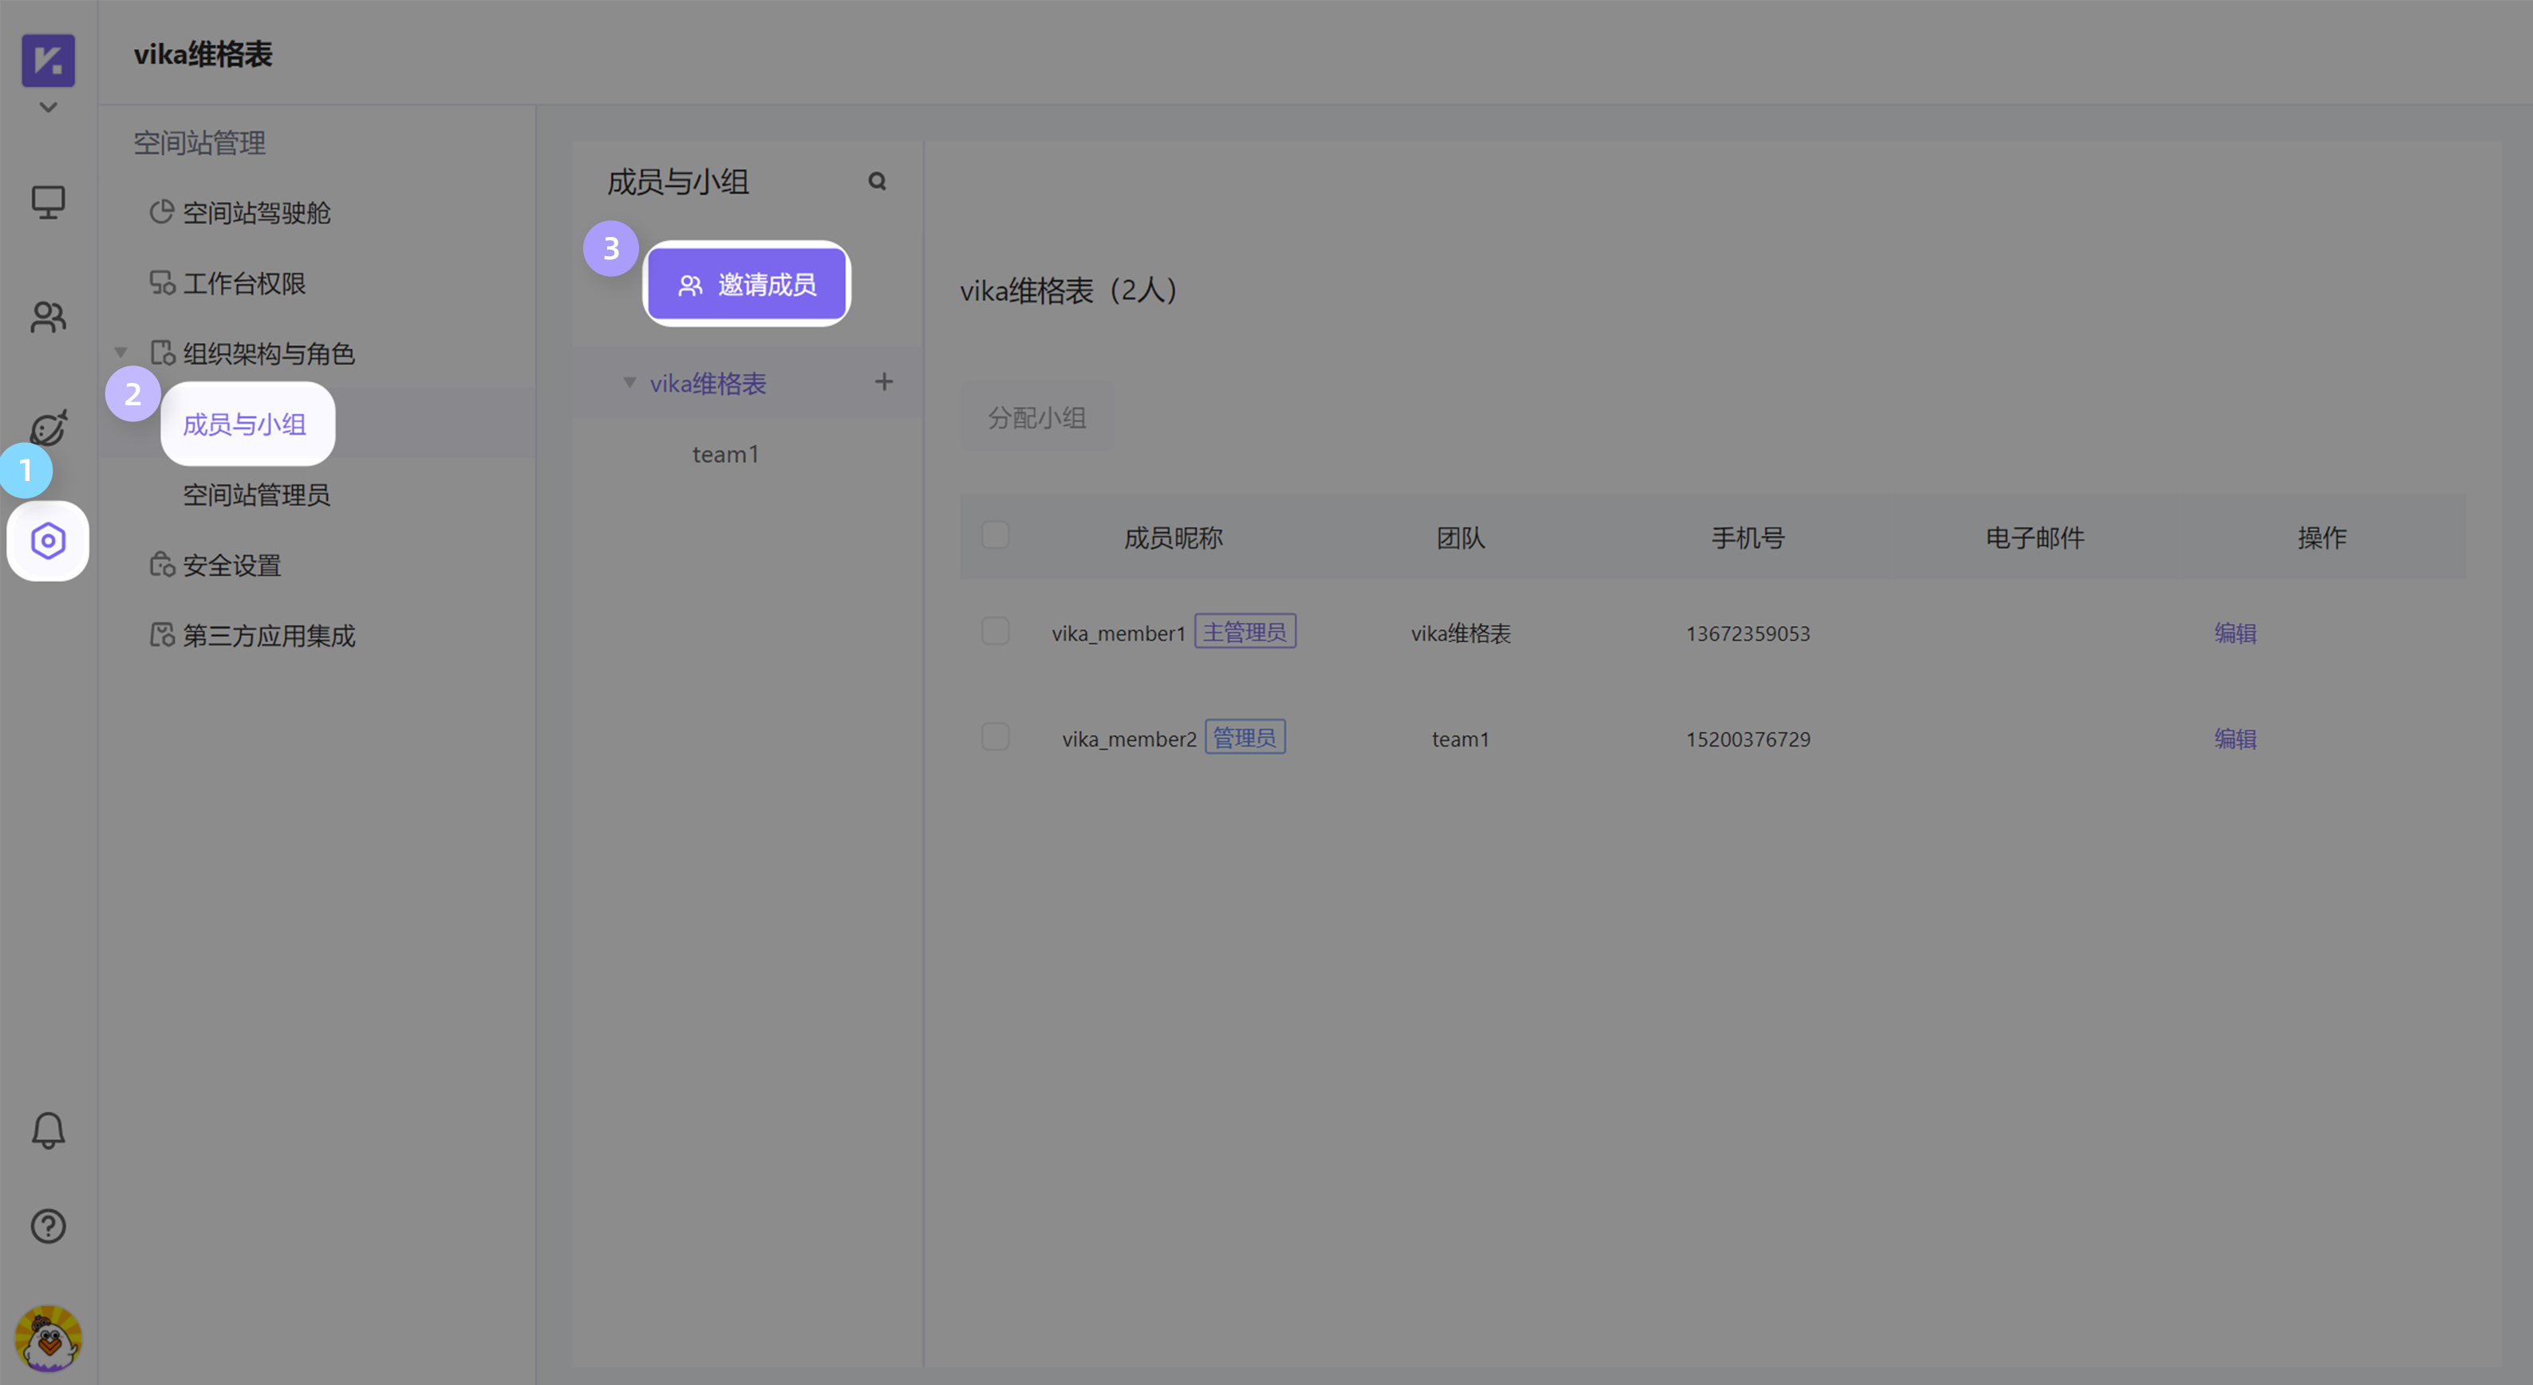
Task: Select the rocket icon in the sidebar
Action: tap(47, 428)
